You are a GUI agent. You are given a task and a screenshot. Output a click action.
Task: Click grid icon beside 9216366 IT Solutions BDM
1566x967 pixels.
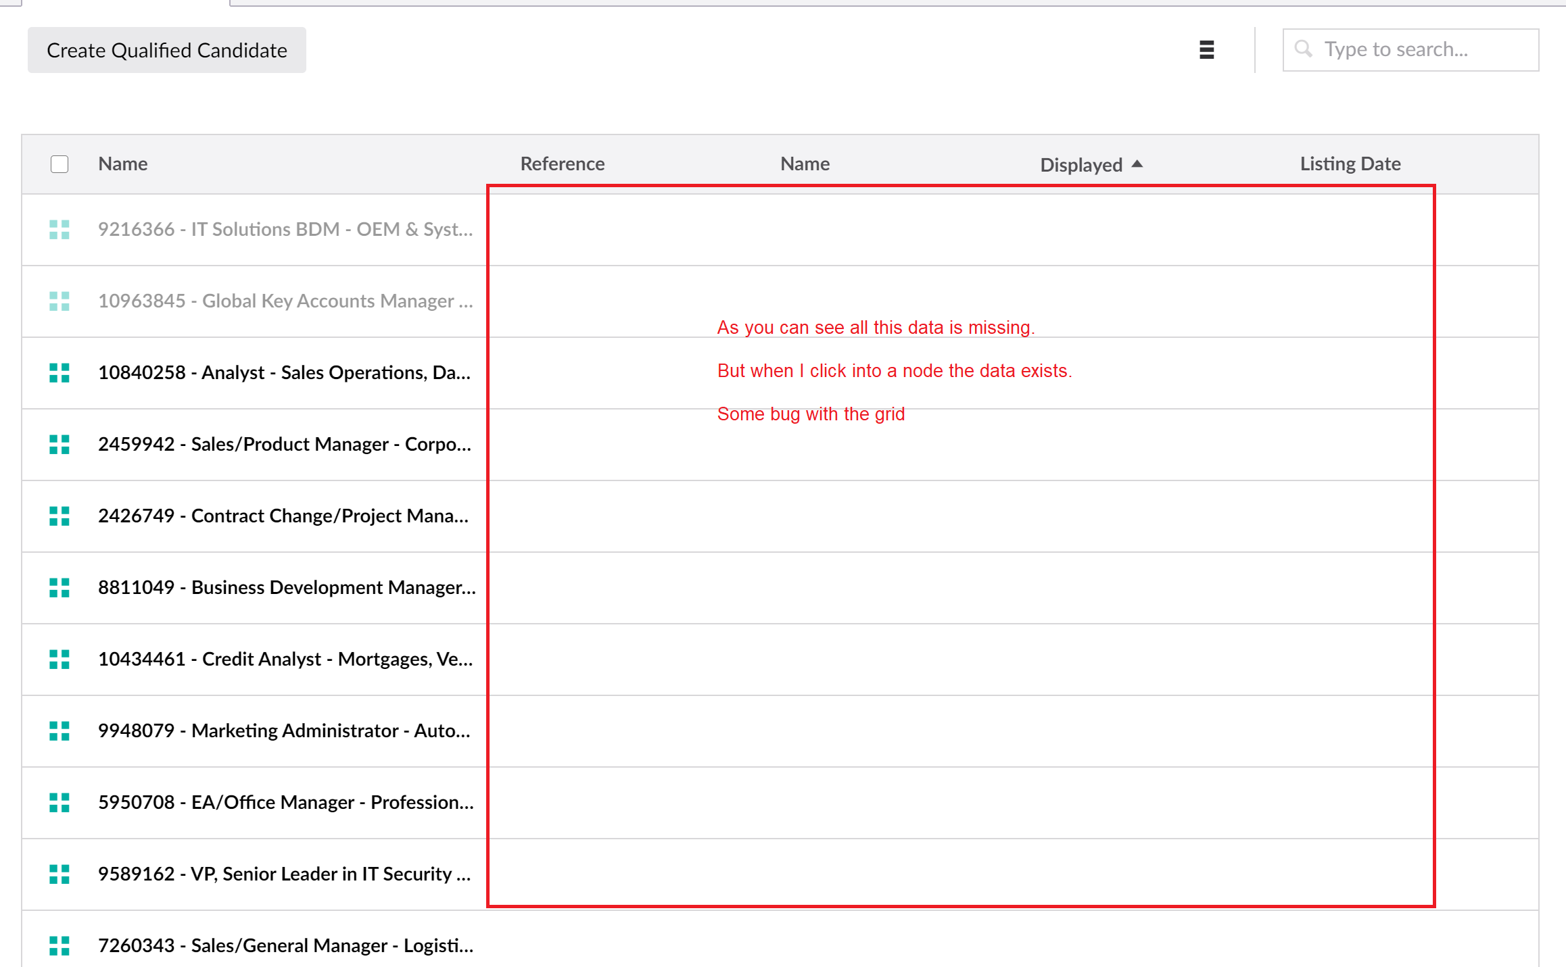60,230
